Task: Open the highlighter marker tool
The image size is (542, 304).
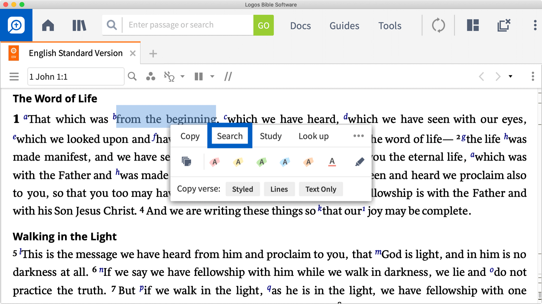Action: [359, 162]
